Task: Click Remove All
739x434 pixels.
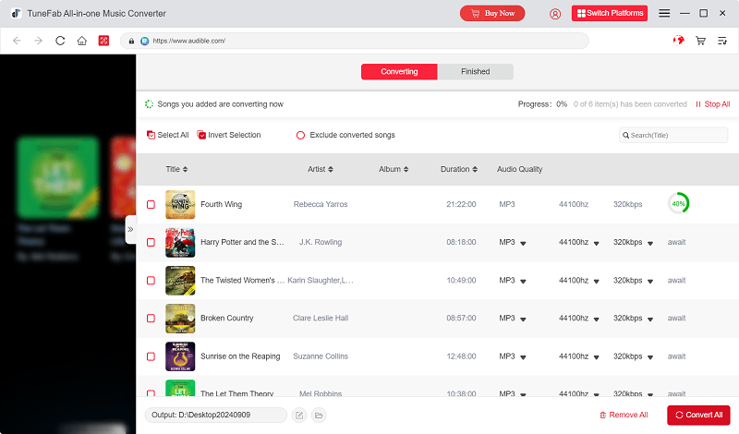Action: (624, 415)
